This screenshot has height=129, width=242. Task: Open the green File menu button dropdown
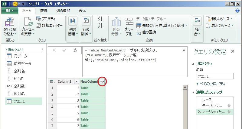coord(10,11)
